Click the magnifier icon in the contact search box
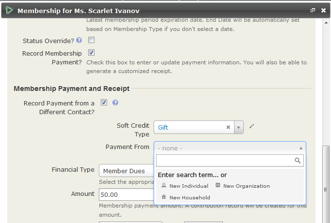Screen dimensions: 331x223 298,161
